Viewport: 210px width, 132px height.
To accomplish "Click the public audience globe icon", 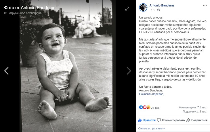I will pyautogui.click(x=157, y=10).
